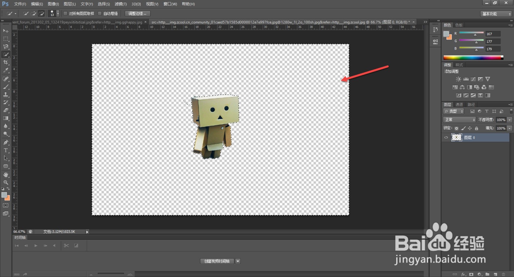The image size is (514, 277).
Task: Open the 基本功能 workspace dropdown
Action: tap(496, 14)
